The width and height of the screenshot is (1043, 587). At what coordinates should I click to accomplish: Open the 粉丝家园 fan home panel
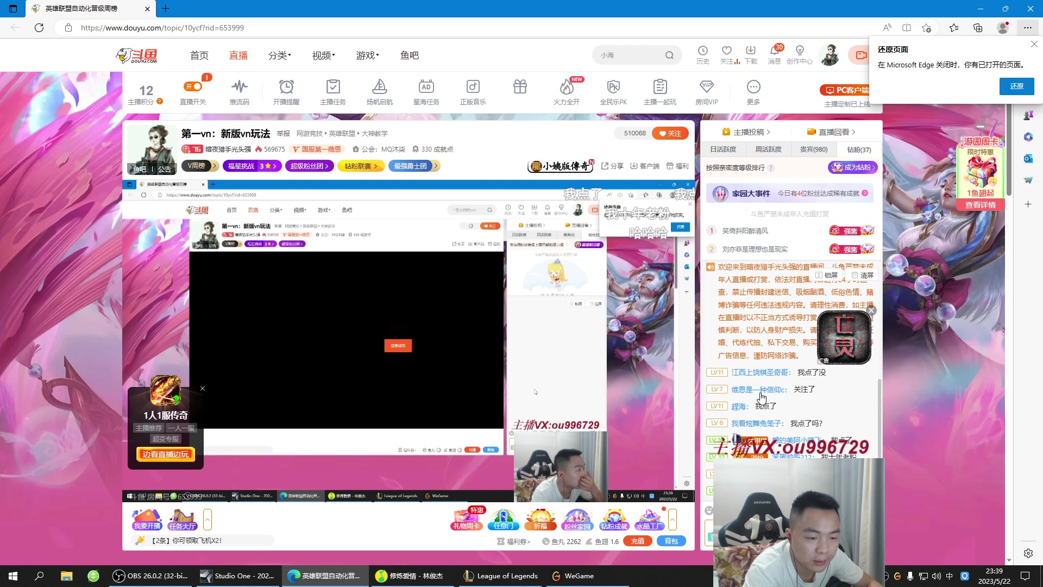577,520
